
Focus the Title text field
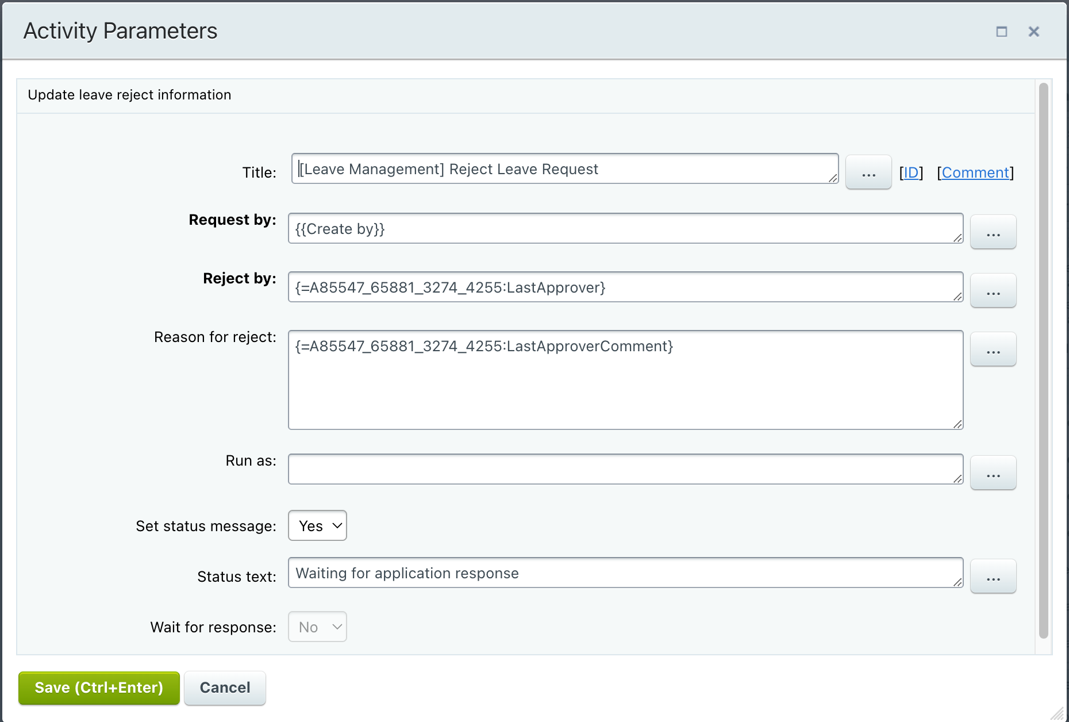563,169
